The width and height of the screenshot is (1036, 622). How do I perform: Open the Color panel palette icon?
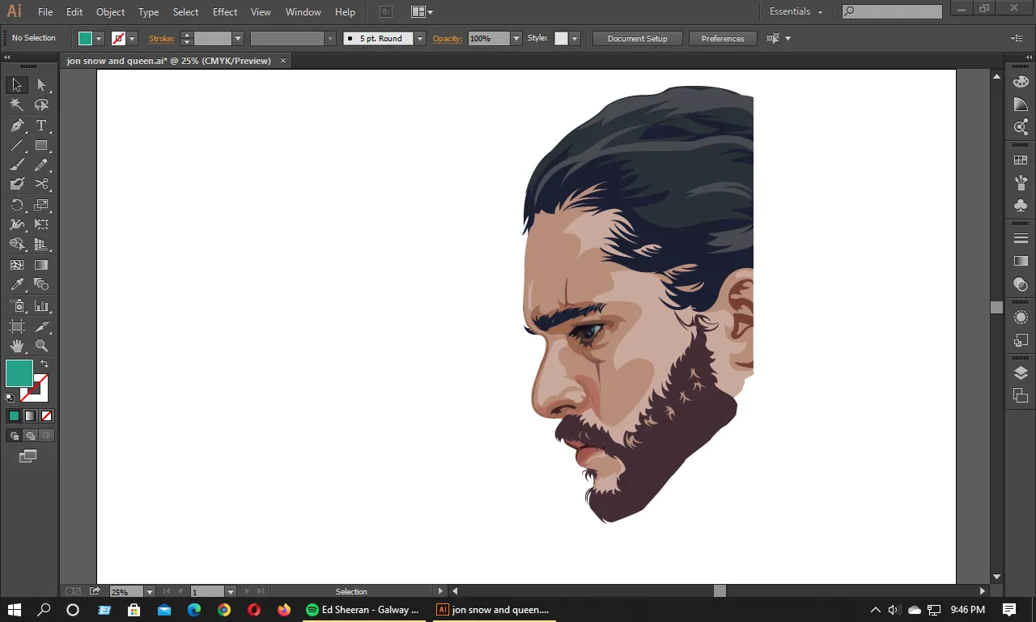1021,82
